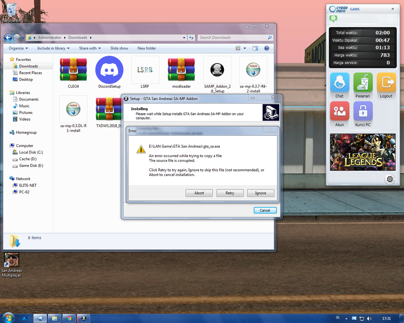Toggle the preview pane button
The height and width of the screenshot is (323, 404).
point(255,48)
